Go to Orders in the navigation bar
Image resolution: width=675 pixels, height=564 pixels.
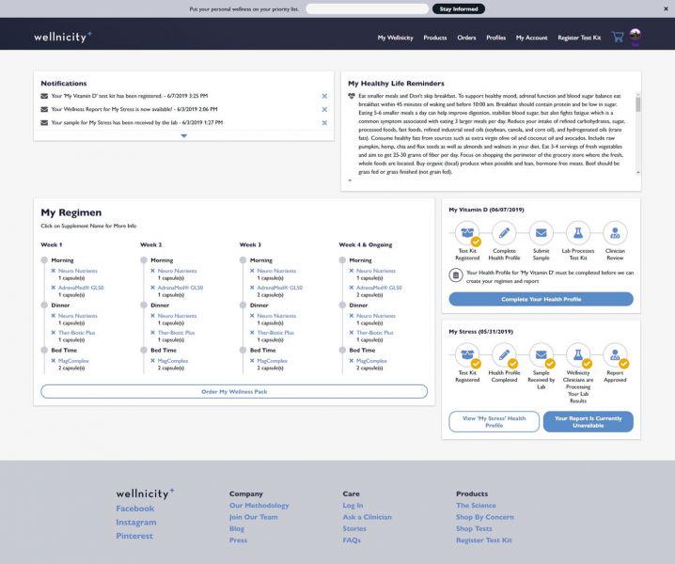pos(466,38)
